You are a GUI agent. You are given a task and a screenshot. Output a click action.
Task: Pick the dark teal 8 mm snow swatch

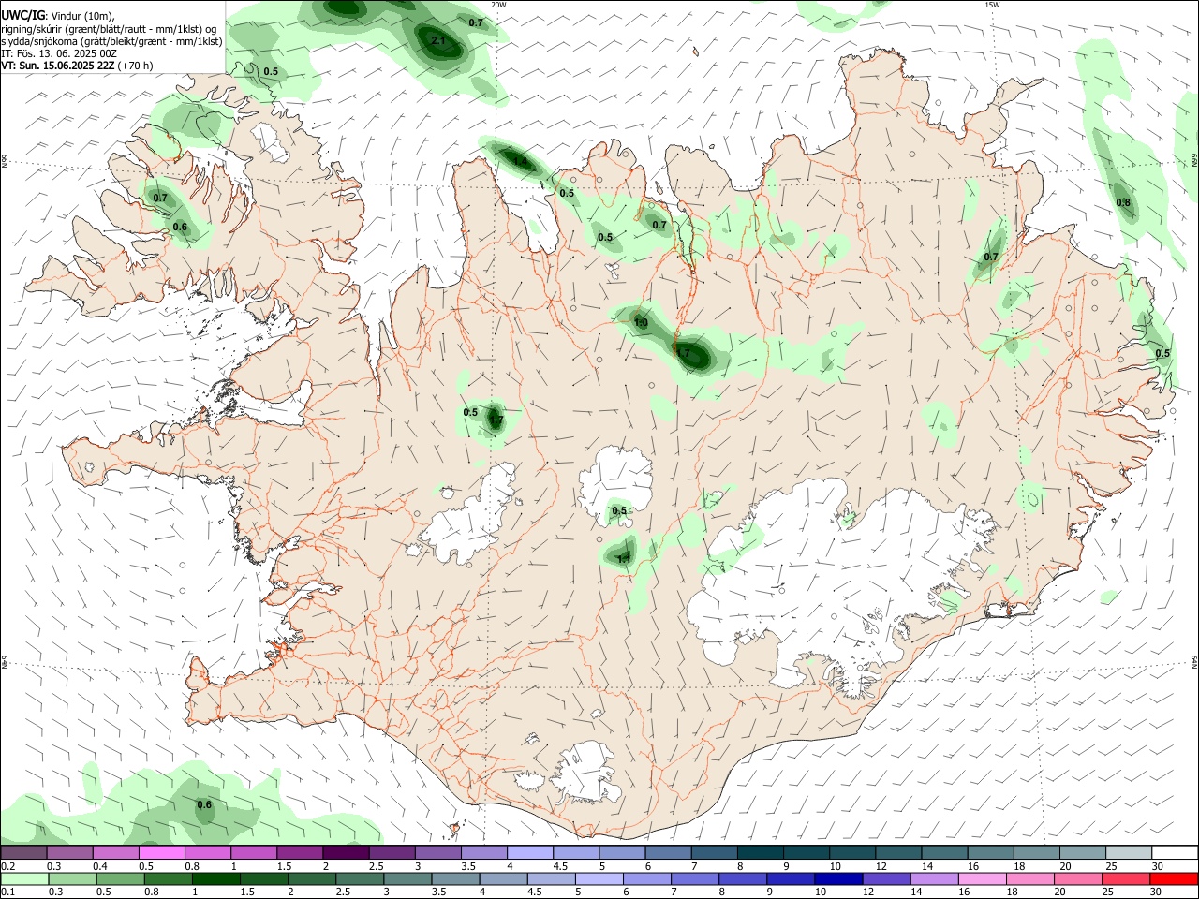pos(760,853)
